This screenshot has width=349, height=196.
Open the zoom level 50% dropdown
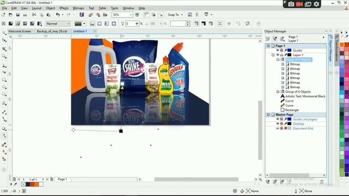click(x=131, y=15)
